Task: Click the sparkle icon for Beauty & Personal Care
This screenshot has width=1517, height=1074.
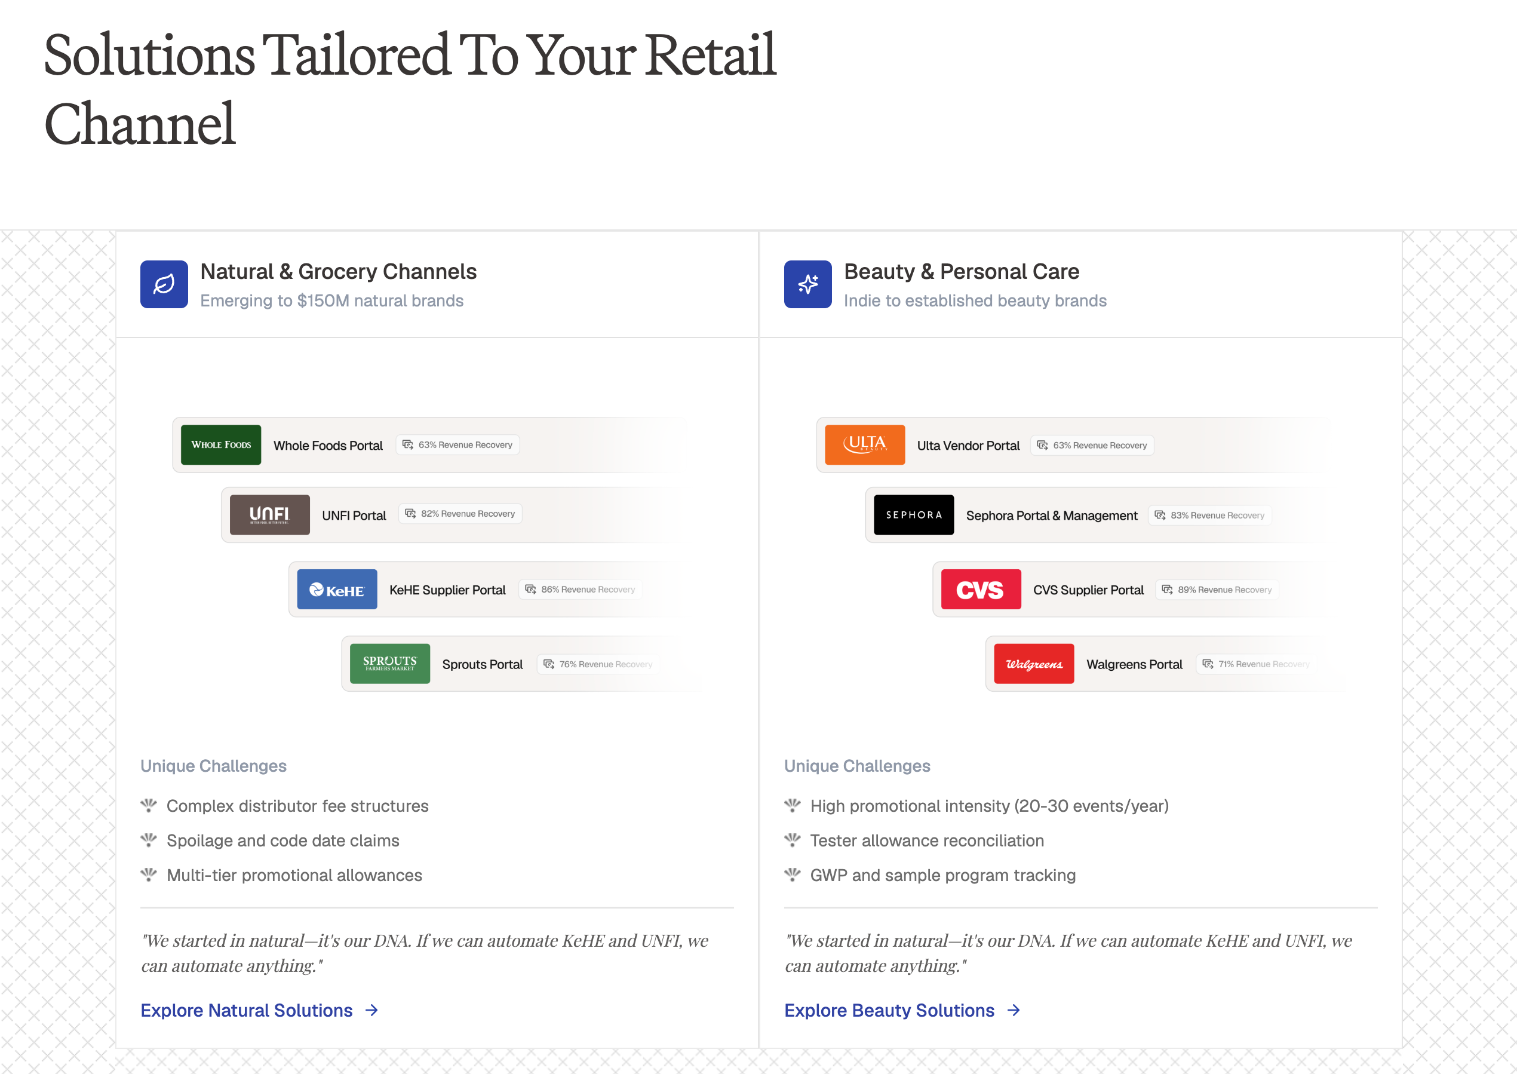Action: coord(807,284)
